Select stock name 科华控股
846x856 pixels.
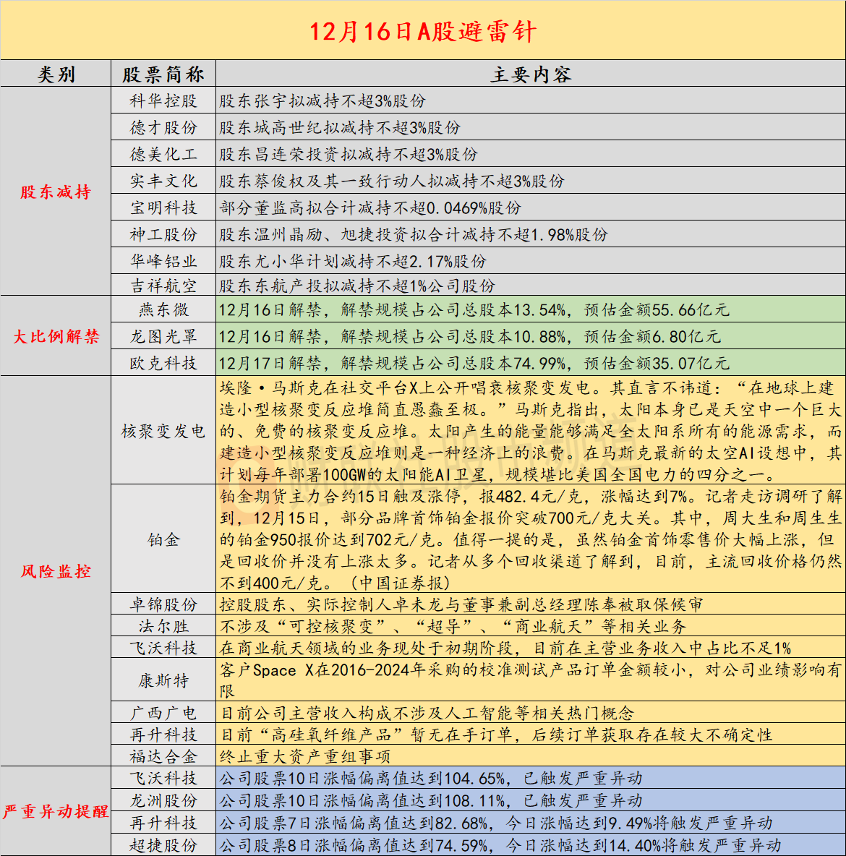click(163, 100)
